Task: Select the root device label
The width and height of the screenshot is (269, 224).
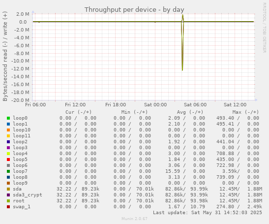Action: click(19, 201)
